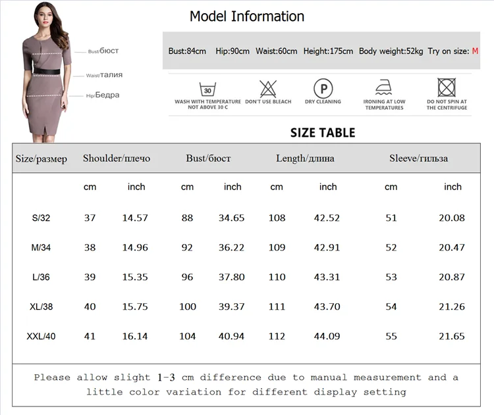Click the low temperature ironing icon
This screenshot has width=494, height=415.
click(384, 87)
